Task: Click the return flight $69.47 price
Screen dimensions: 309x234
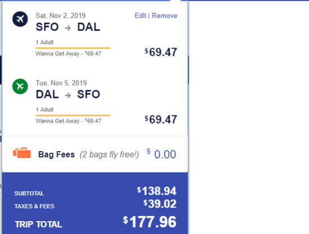Action: click(x=161, y=119)
